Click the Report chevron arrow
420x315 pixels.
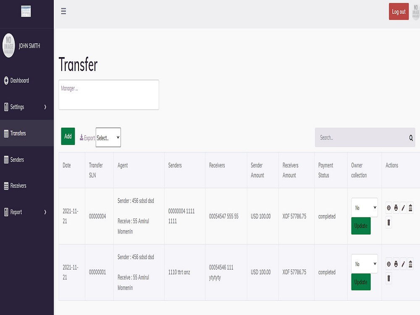(45, 212)
